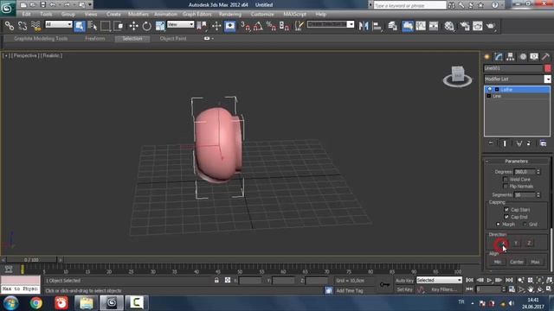The width and height of the screenshot is (554, 311).
Task: Activate Select and Uniform Scale tool
Action: [x=160, y=26]
